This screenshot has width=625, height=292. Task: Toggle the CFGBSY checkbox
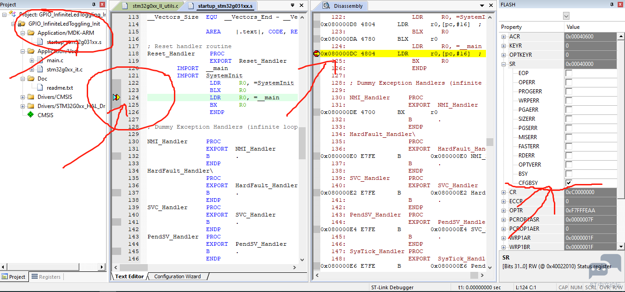click(x=569, y=183)
